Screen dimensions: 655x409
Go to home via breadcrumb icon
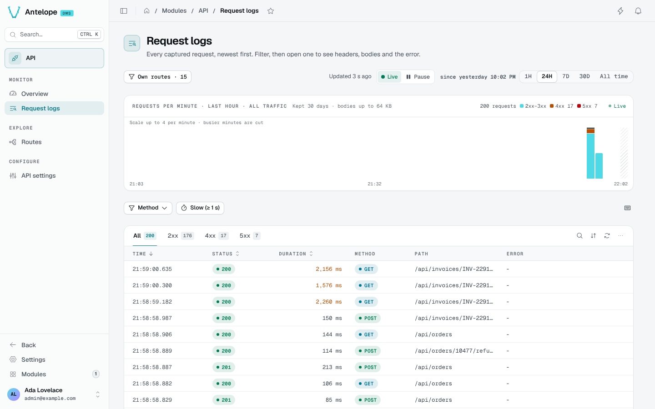(x=147, y=11)
